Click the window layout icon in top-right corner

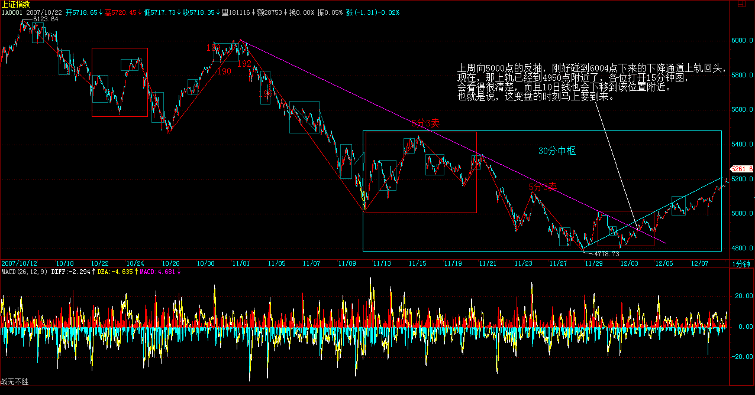pyautogui.click(x=740, y=4)
